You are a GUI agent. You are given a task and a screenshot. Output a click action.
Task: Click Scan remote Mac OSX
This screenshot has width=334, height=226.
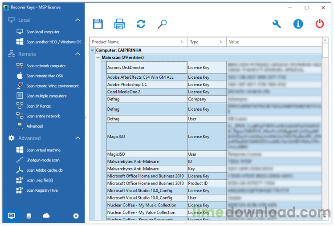pos(45,76)
